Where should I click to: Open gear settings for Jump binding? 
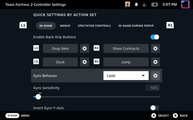(x=156, y=62)
